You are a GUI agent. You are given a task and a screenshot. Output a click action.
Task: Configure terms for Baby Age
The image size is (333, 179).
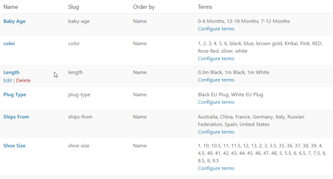tap(216, 29)
